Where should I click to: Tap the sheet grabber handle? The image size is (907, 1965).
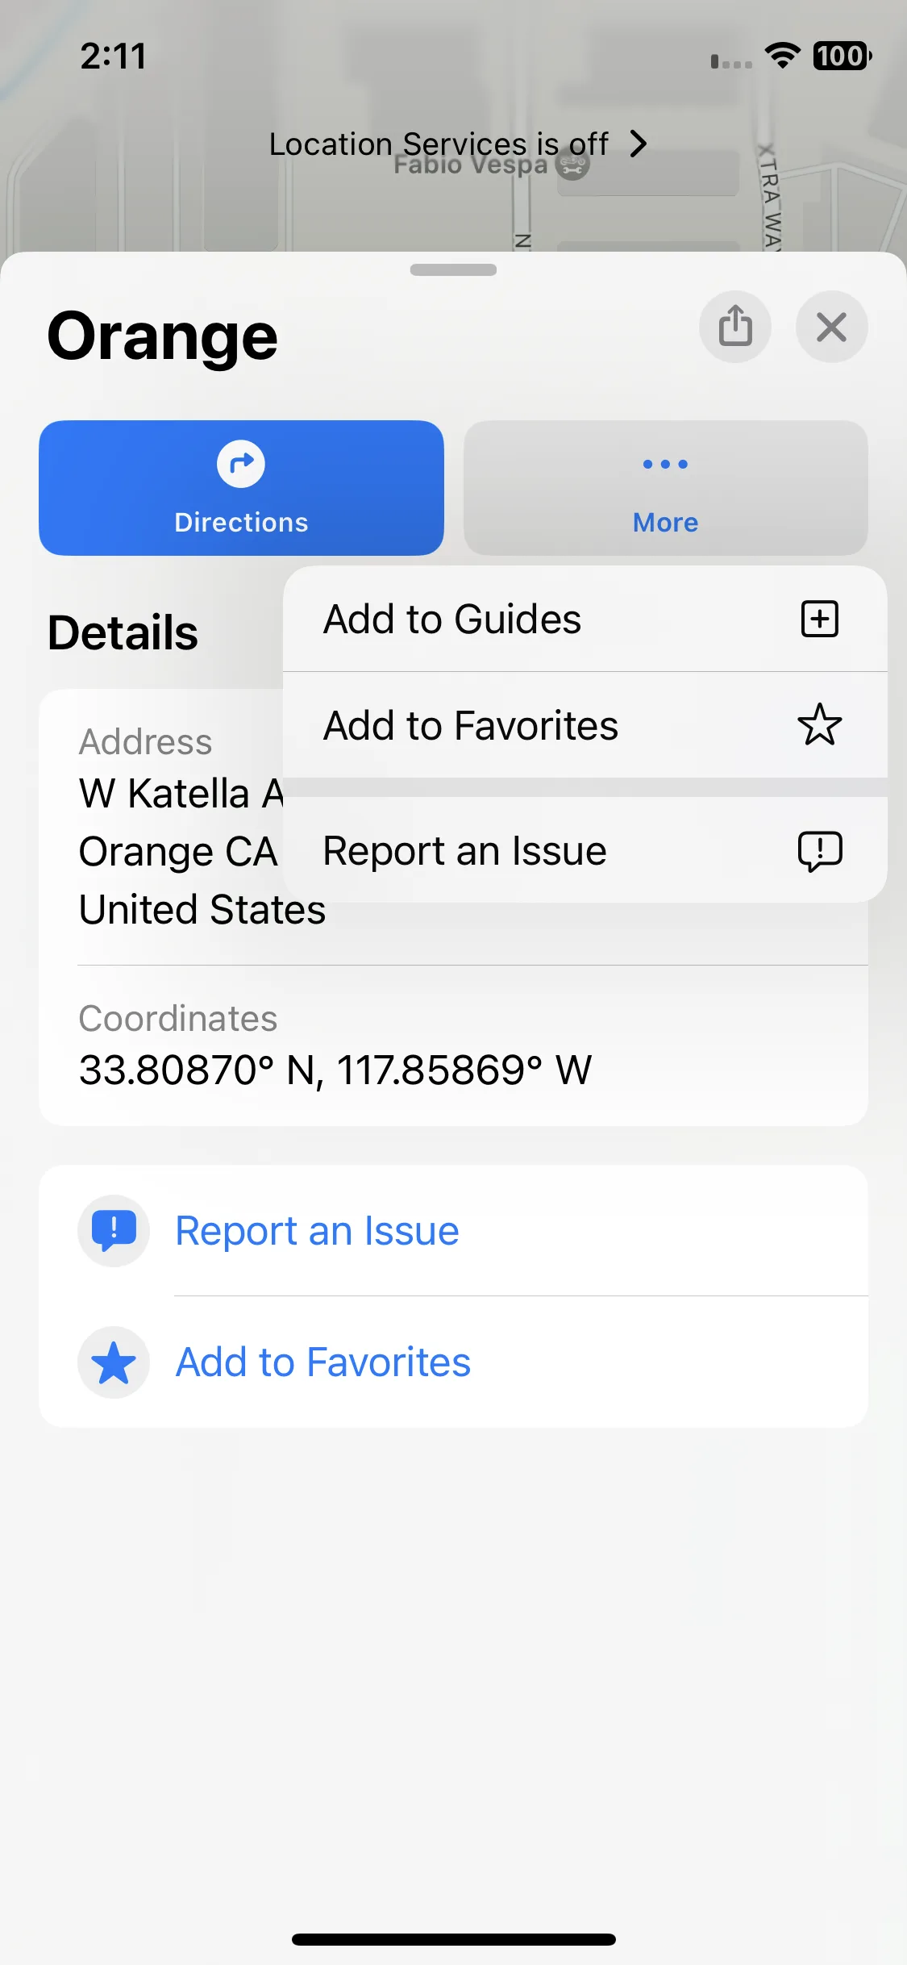click(x=453, y=269)
